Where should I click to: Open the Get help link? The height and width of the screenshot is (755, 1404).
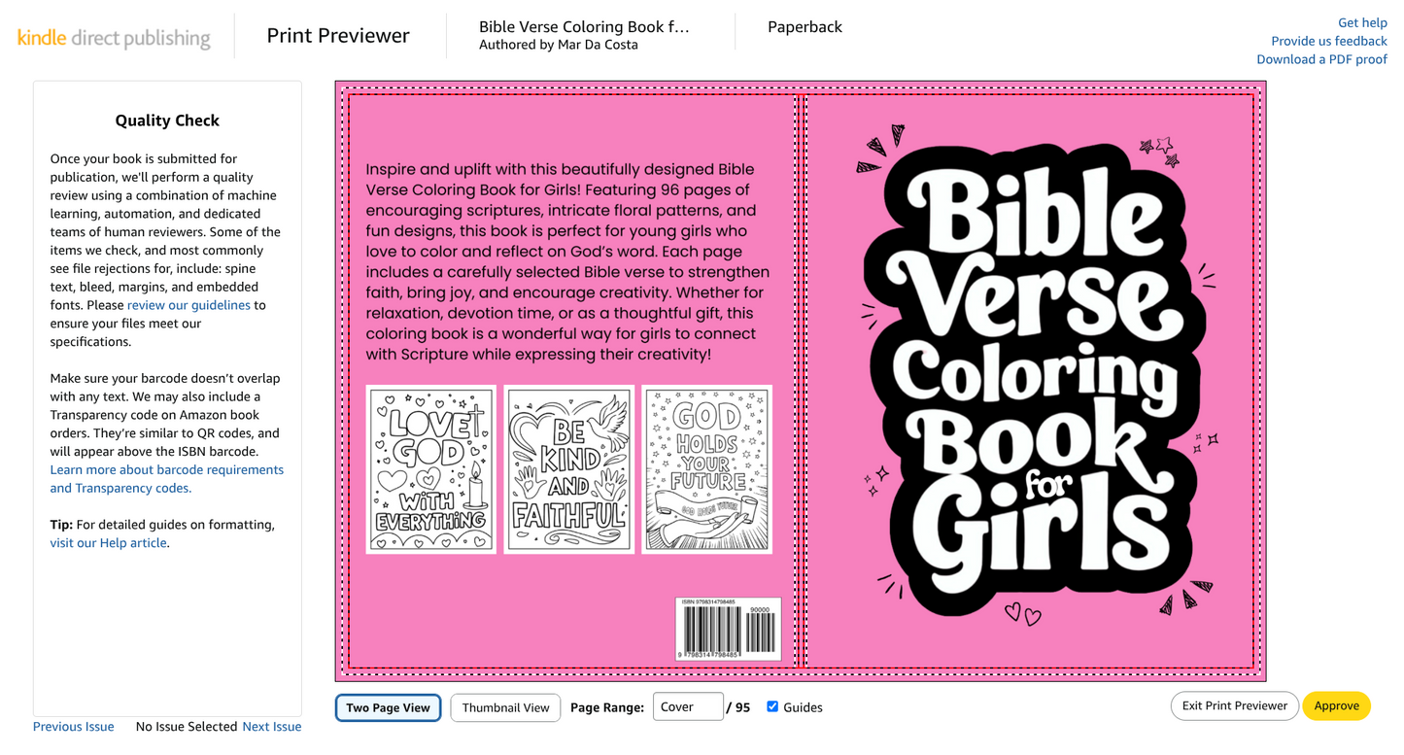point(1361,22)
